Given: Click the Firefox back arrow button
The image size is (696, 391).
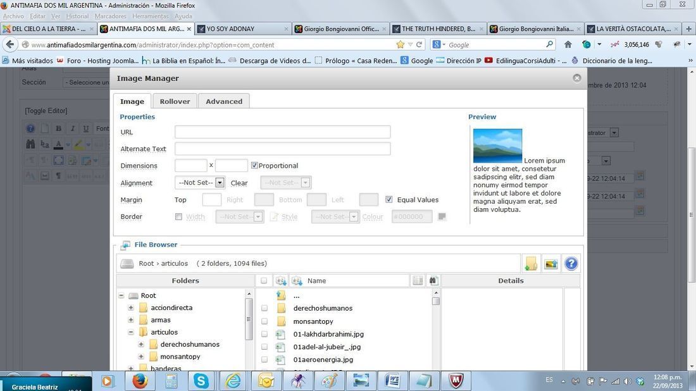Looking at the screenshot, I should [x=10, y=44].
